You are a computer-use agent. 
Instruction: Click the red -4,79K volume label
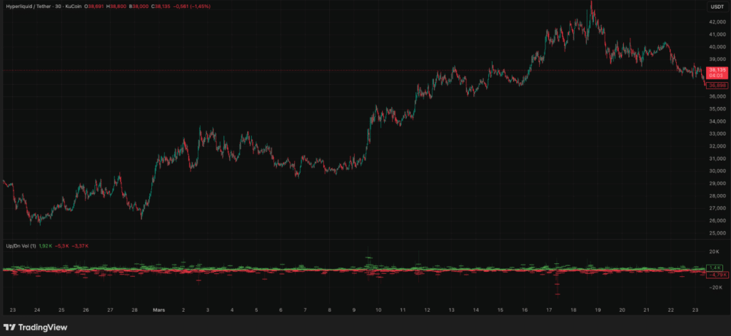point(716,275)
